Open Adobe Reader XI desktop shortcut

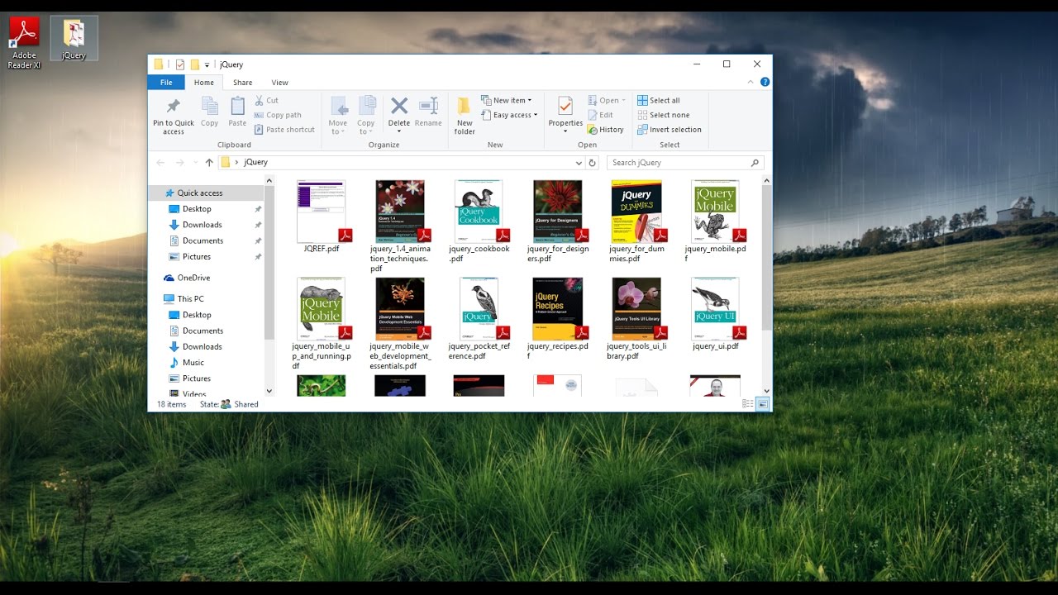(x=24, y=43)
